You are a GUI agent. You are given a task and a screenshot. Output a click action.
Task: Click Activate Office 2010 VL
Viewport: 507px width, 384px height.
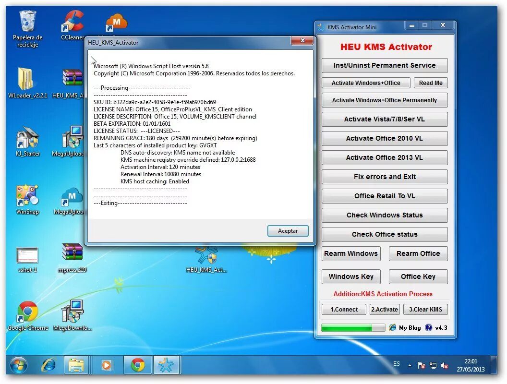(x=385, y=138)
